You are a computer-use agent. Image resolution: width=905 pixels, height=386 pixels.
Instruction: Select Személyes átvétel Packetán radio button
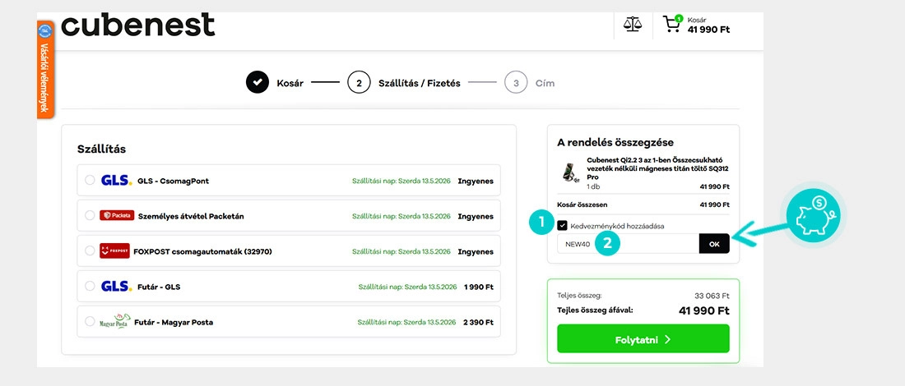[90, 215]
